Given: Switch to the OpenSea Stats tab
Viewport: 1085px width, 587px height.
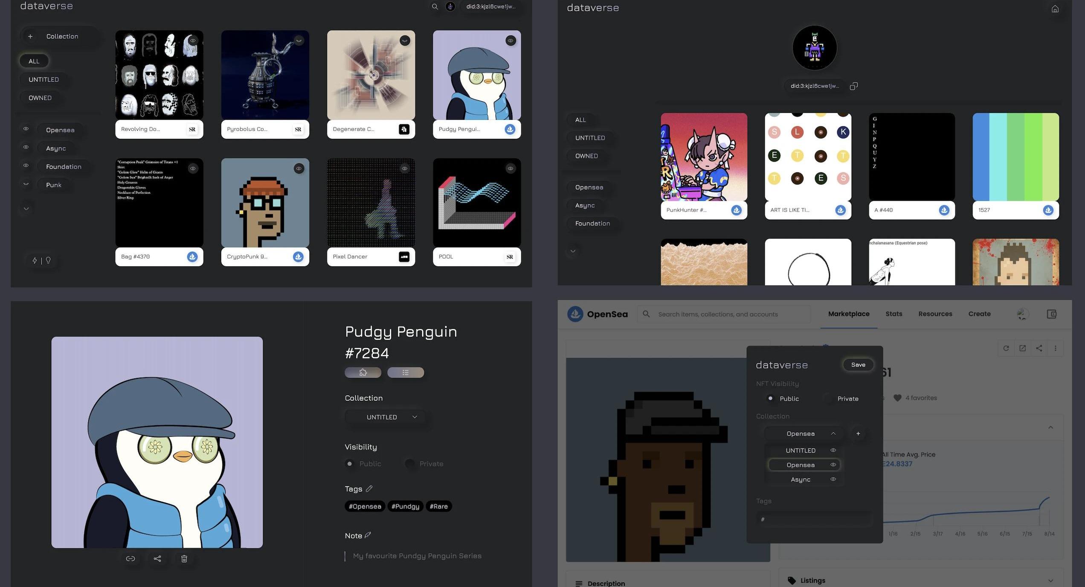Looking at the screenshot, I should click(x=894, y=314).
